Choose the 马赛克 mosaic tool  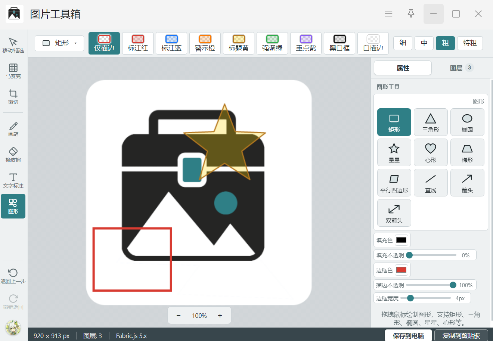click(13, 71)
